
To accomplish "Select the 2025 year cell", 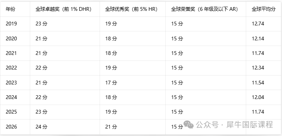I will click(x=11, y=112).
